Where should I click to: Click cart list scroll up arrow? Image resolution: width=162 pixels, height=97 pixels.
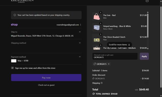pyautogui.click(x=148, y=12)
